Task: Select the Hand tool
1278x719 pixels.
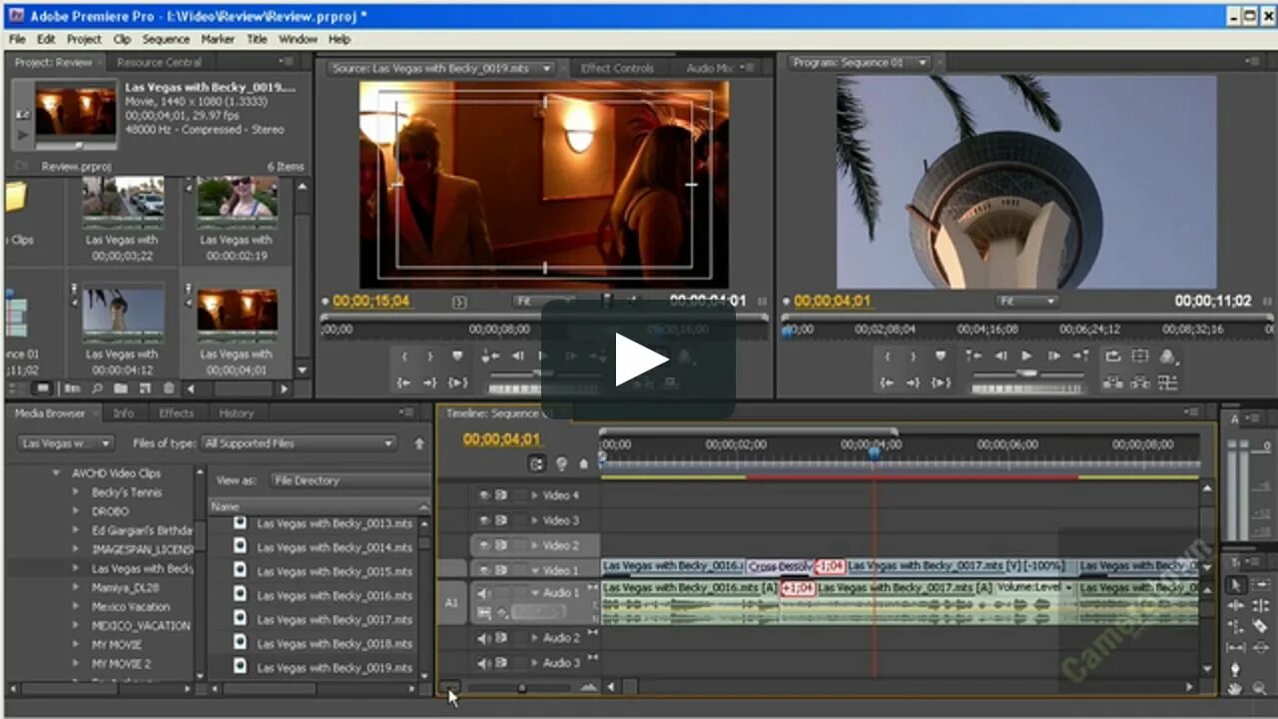Action: [x=1236, y=688]
